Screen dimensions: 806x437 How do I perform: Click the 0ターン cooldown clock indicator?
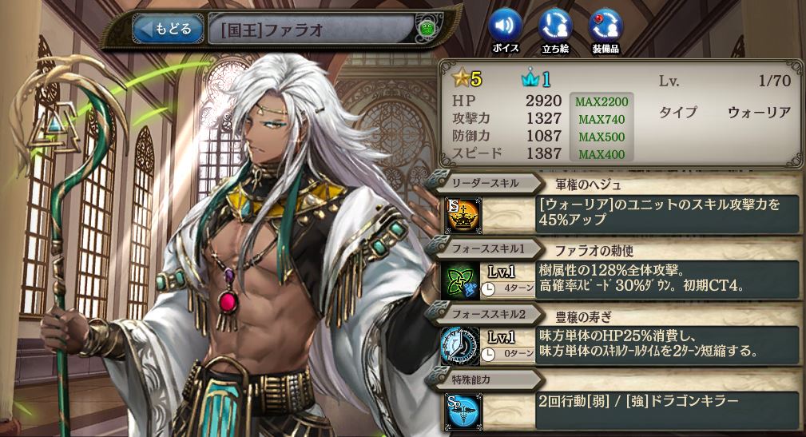(x=508, y=354)
